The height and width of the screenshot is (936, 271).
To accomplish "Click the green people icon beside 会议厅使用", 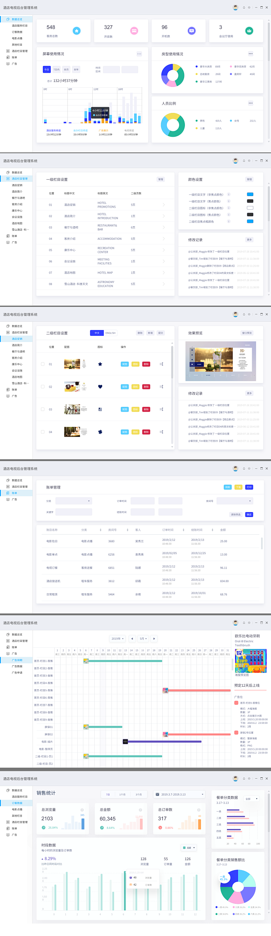I will click(x=249, y=31).
